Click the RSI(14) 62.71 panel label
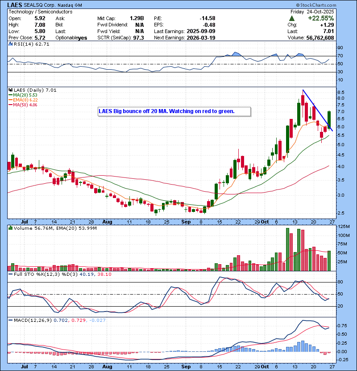 [x=31, y=44]
